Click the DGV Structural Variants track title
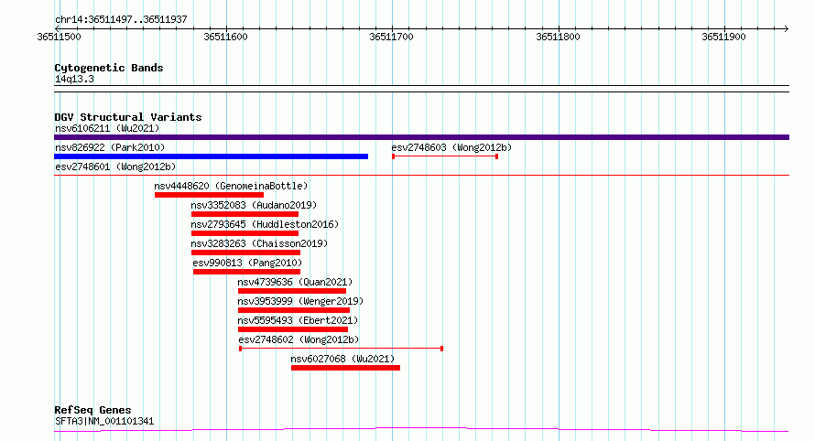This screenshot has height=441, width=815. (x=128, y=117)
